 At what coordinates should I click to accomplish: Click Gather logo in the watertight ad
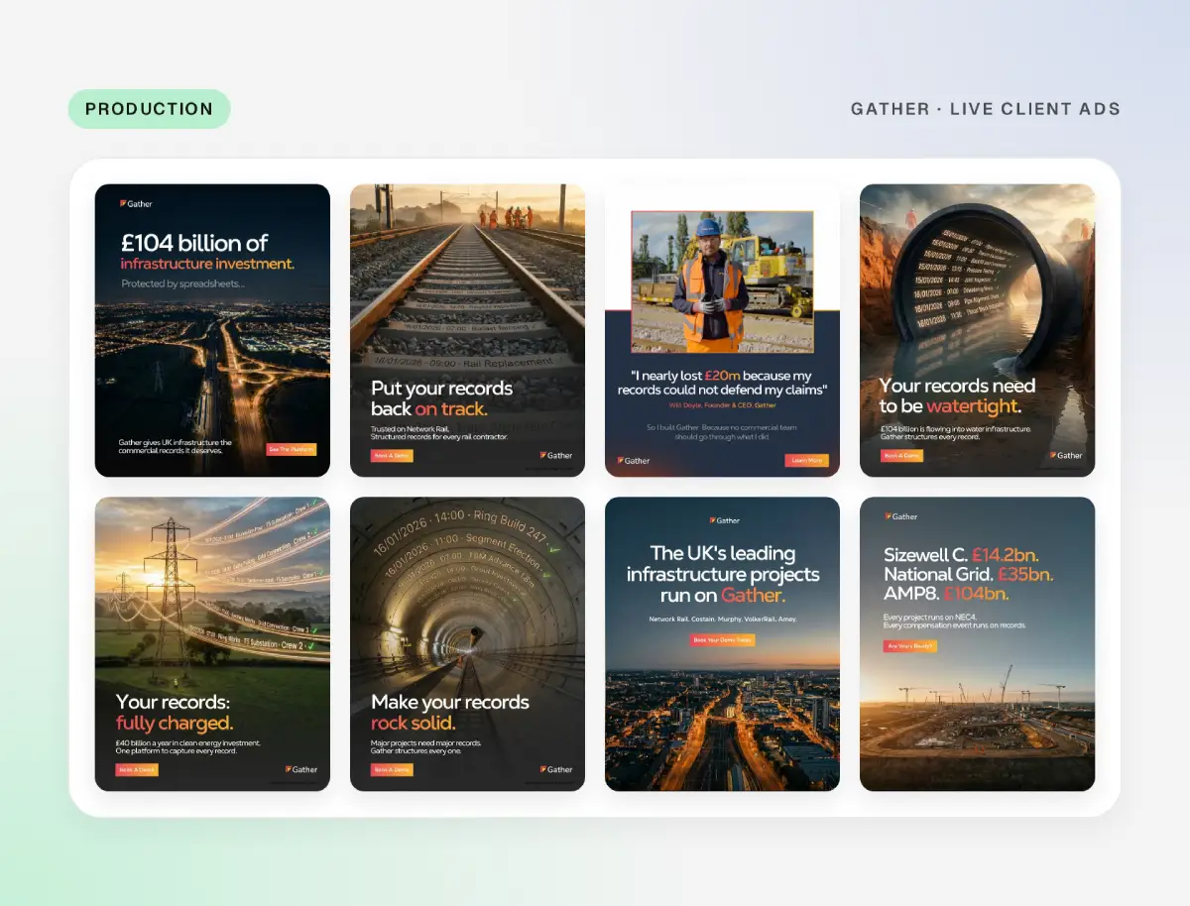[1066, 456]
